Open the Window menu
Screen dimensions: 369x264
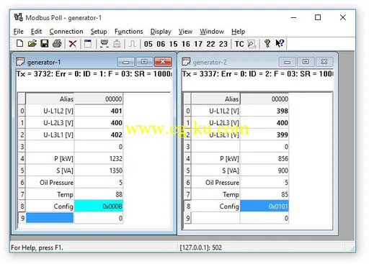click(212, 32)
